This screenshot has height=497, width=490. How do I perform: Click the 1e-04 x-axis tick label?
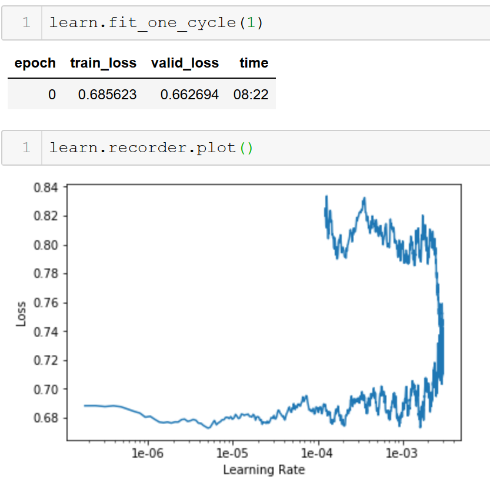pyautogui.click(x=316, y=454)
